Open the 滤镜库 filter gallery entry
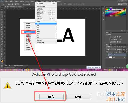 point(46,9)
